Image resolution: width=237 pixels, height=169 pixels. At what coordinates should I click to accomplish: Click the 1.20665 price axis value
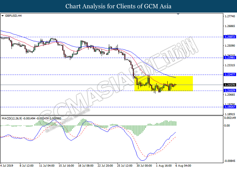pyautogui.click(x=230, y=95)
